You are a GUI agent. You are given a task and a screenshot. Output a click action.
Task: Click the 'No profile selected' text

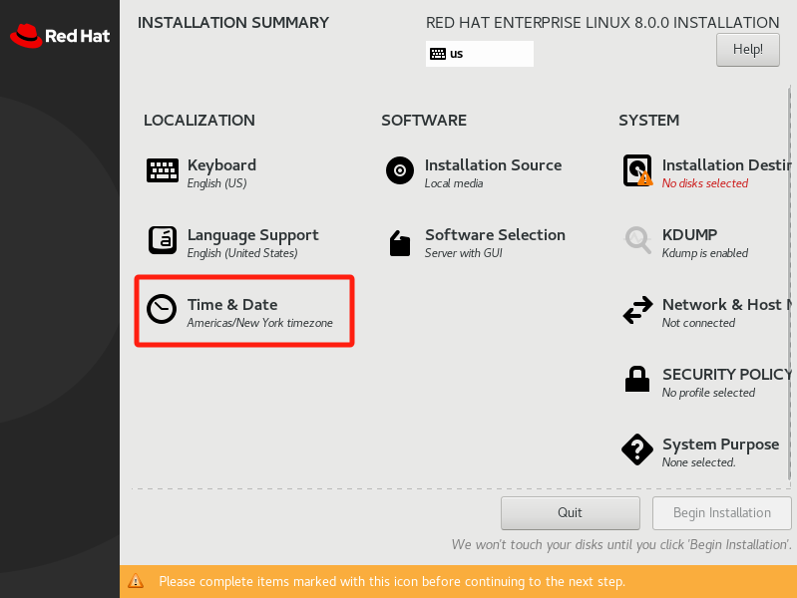tap(708, 393)
